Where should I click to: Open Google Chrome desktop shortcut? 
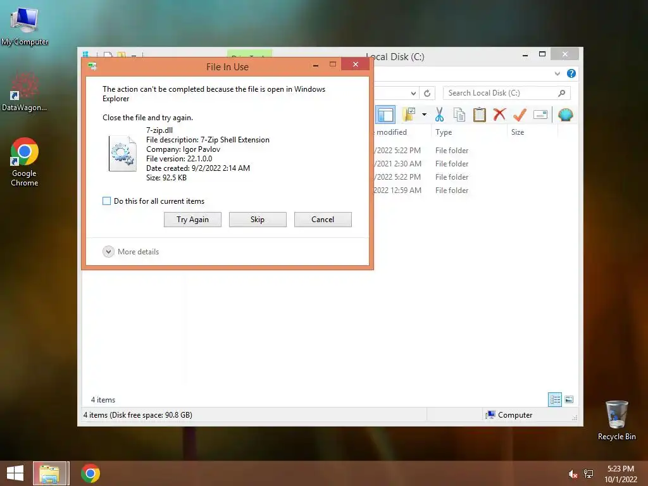(x=25, y=162)
